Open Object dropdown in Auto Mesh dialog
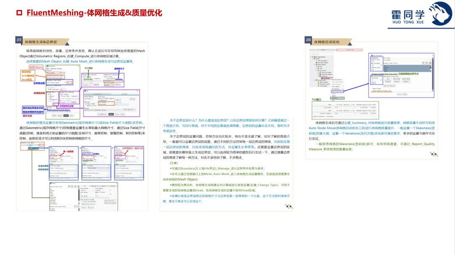This screenshot has height=254, width=455. pyautogui.click(x=54, y=73)
